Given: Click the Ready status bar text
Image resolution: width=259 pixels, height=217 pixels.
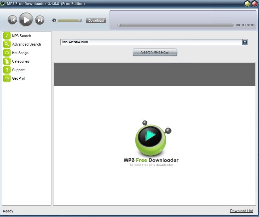Looking at the screenshot, I should [x=8, y=211].
